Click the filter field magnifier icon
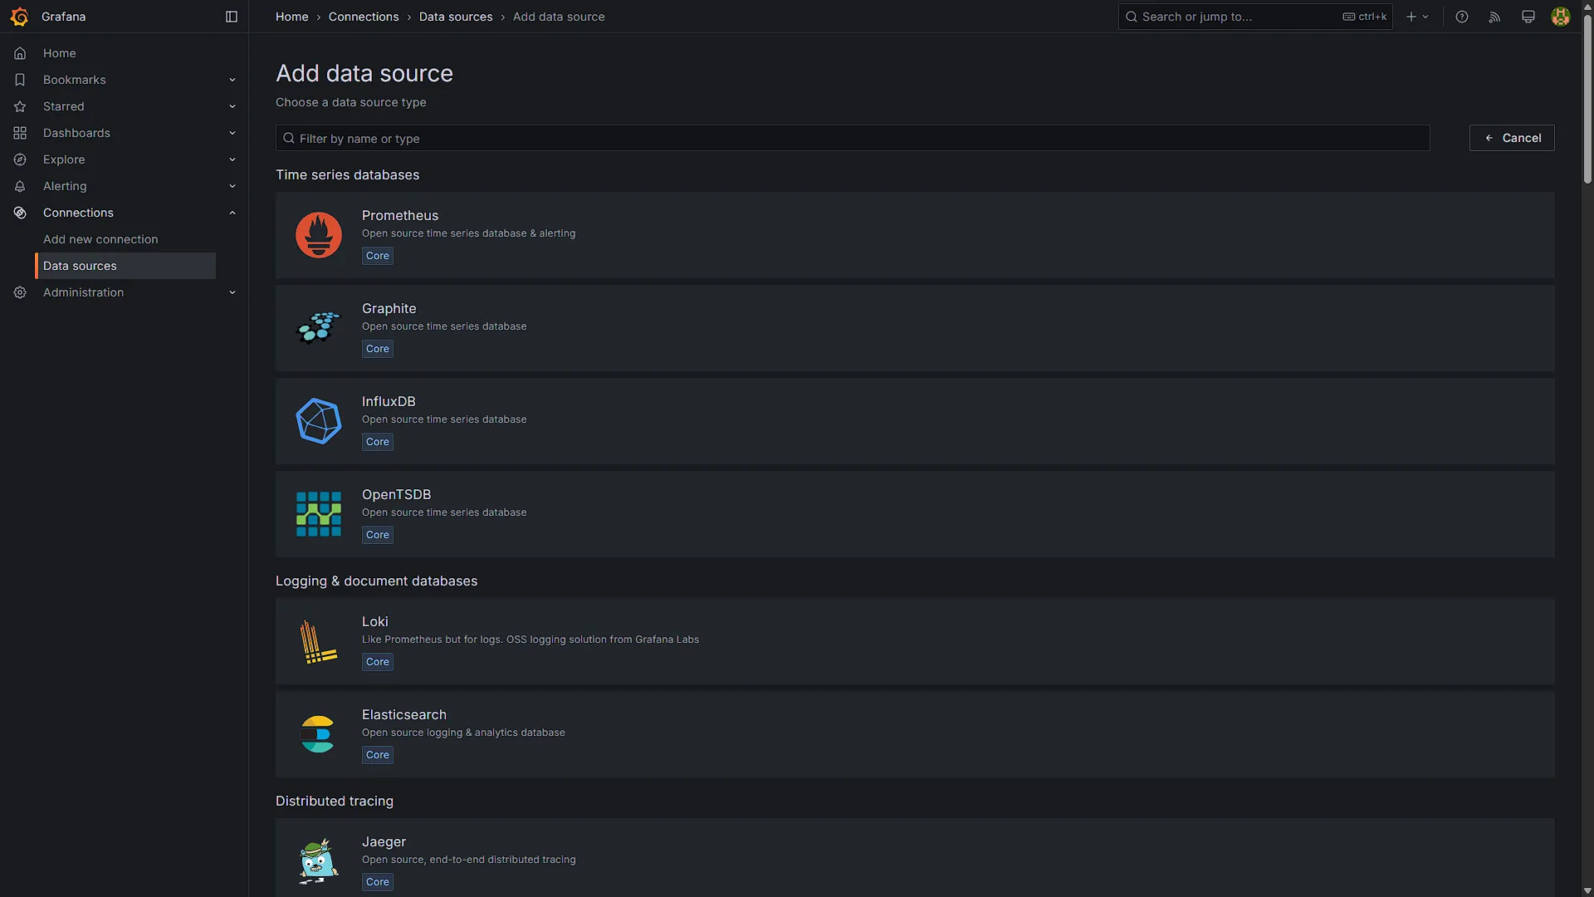The width and height of the screenshot is (1594, 897). (x=289, y=138)
